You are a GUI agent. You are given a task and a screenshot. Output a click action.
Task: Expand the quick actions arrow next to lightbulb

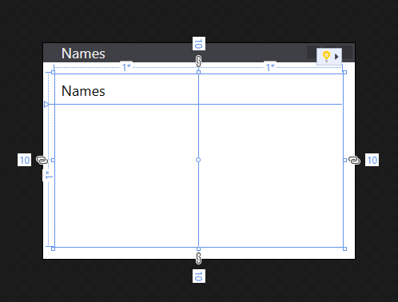click(336, 57)
